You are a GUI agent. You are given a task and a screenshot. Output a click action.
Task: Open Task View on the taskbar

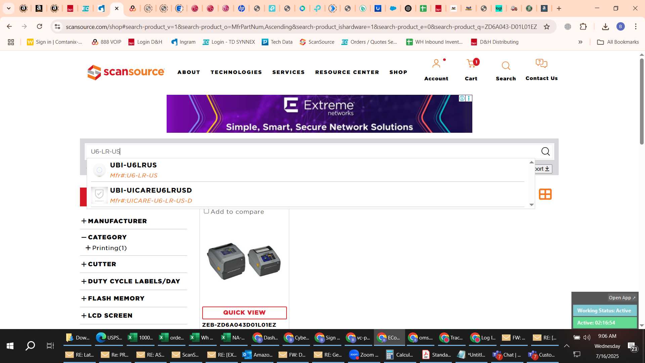pyautogui.click(x=50, y=346)
